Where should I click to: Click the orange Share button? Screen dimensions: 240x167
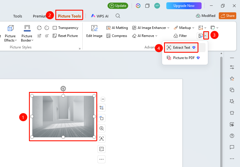[227, 16]
